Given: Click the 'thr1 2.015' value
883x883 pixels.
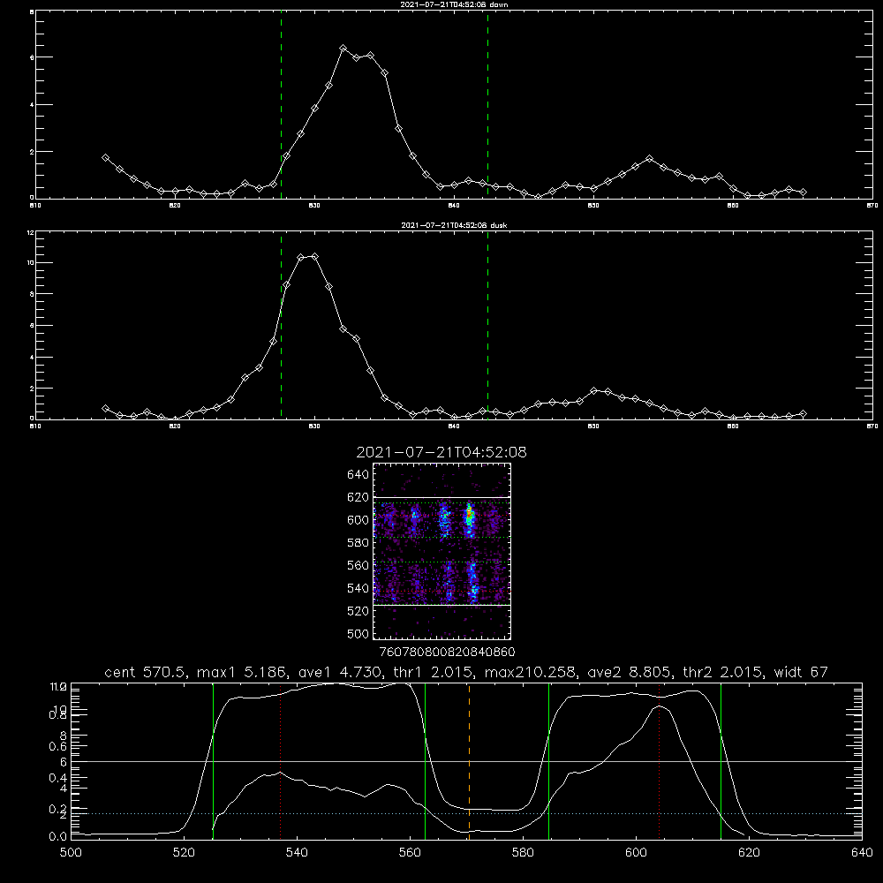Looking at the screenshot, I should click(434, 672).
